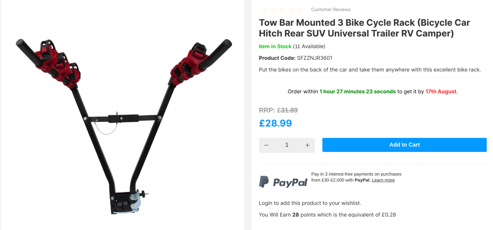Click the Item in Stock status
This screenshot has height=230, width=493.
(x=275, y=47)
